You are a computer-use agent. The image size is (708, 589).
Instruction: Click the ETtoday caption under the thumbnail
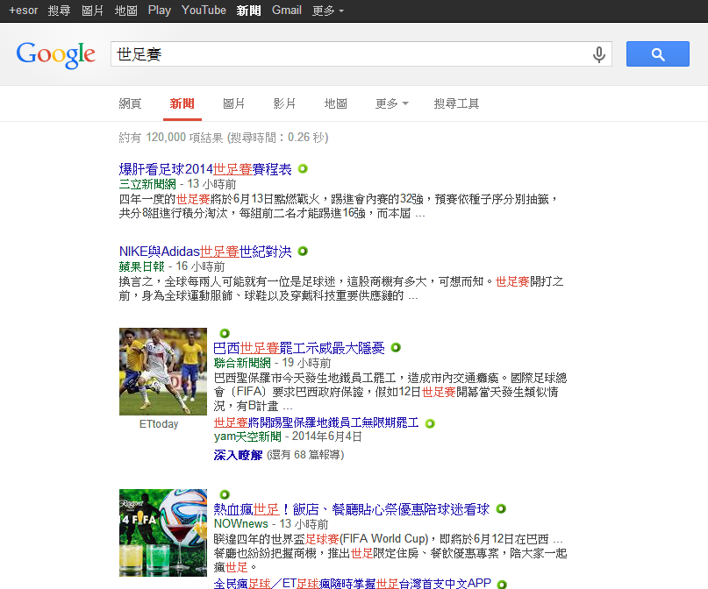159,424
